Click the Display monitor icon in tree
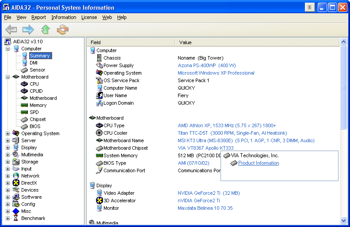 16,148
